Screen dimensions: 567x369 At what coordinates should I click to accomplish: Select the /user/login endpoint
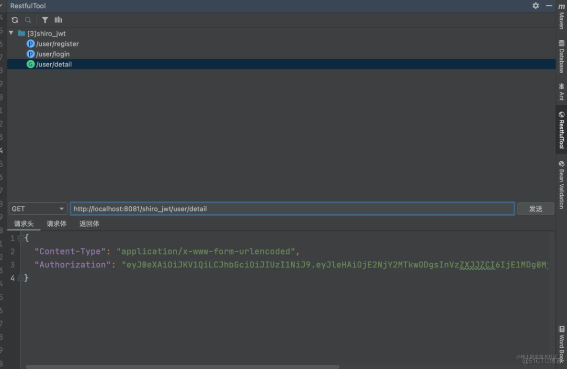(53, 54)
